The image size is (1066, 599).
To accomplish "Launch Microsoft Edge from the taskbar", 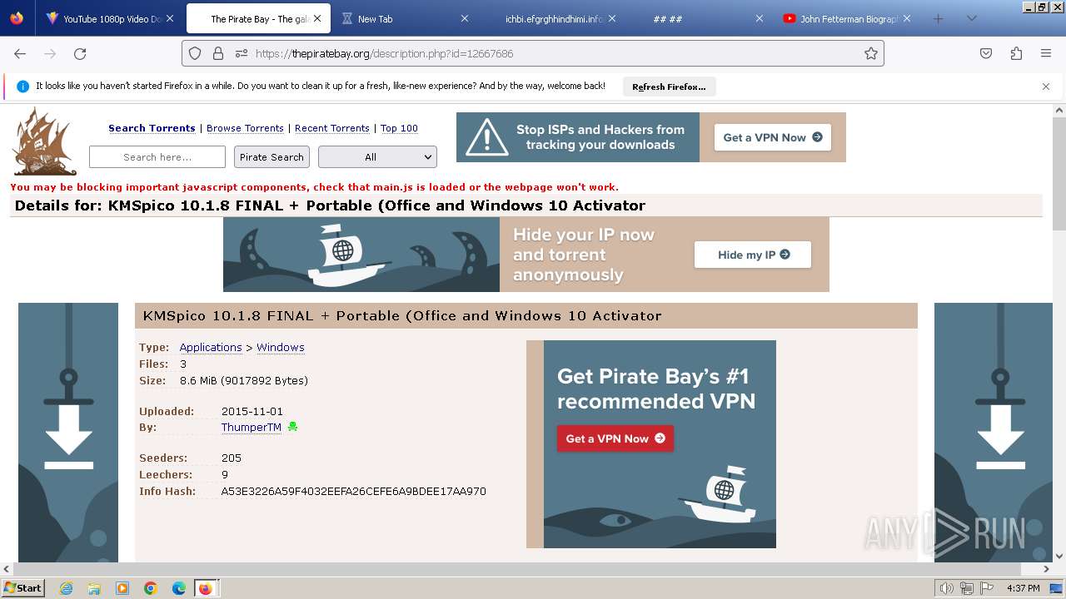I will click(179, 588).
